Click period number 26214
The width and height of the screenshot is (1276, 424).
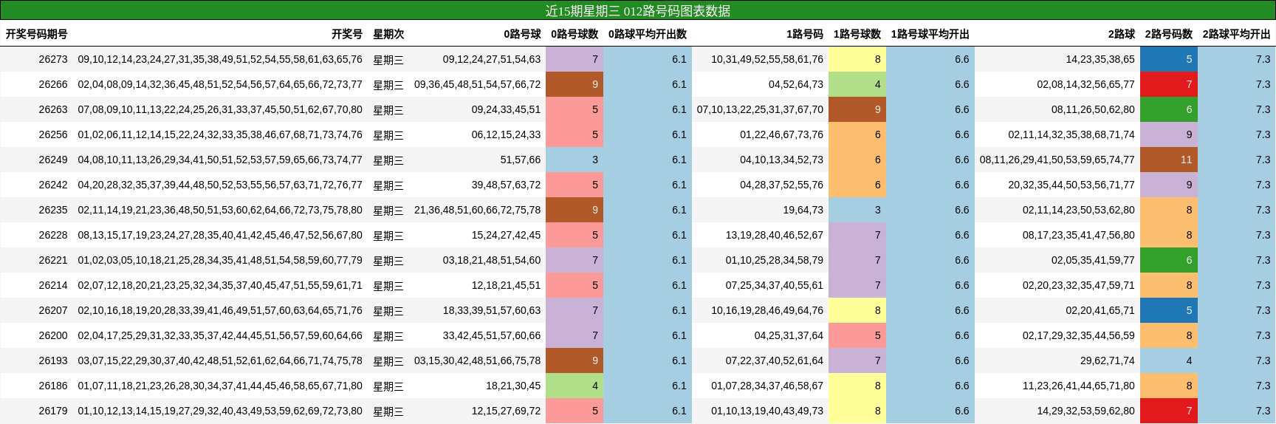tap(52, 285)
